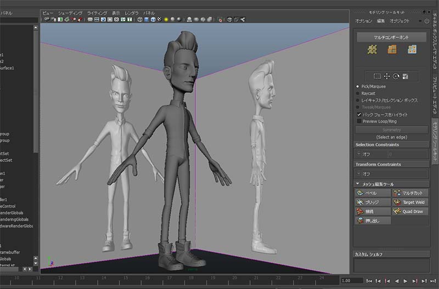Click the play forward button
439x289 pixels.
click(x=406, y=281)
